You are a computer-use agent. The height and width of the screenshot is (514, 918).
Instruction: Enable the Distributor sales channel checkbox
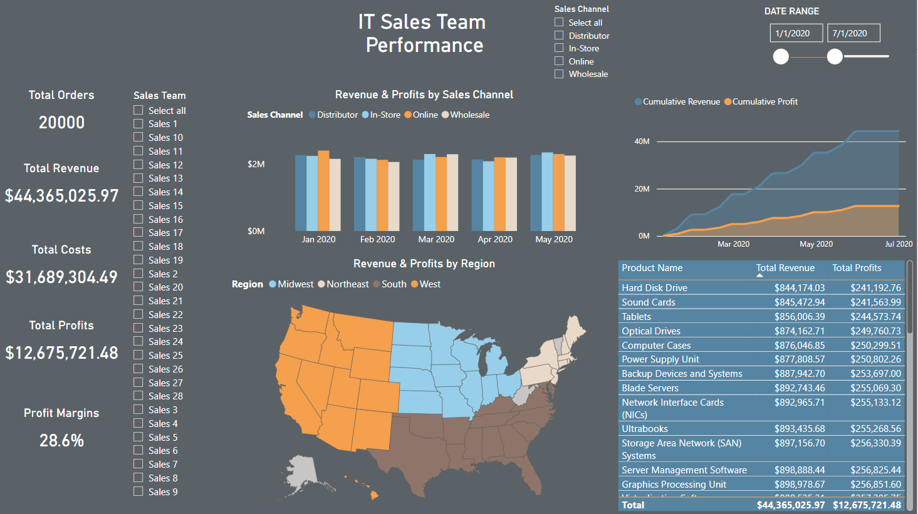558,36
